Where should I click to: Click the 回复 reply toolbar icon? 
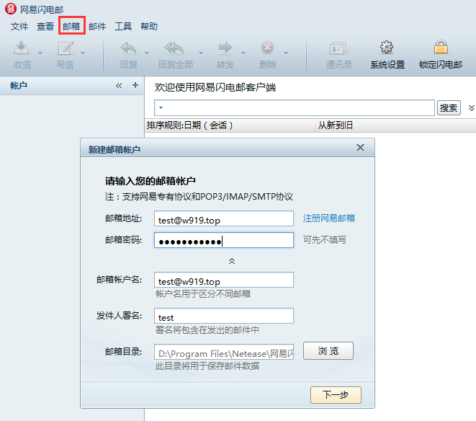[x=129, y=48]
